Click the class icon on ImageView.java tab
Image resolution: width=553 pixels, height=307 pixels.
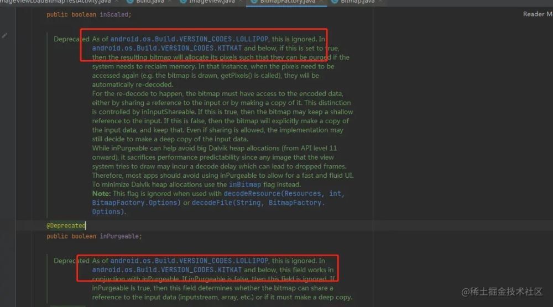pos(183,2)
